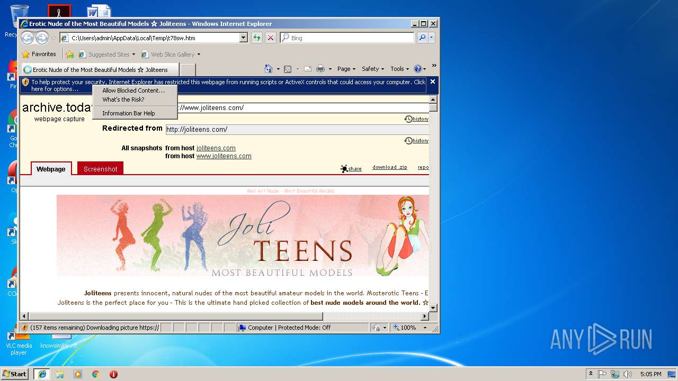The image size is (678, 381).
Task: Open the Safety menu
Action: tap(373, 69)
